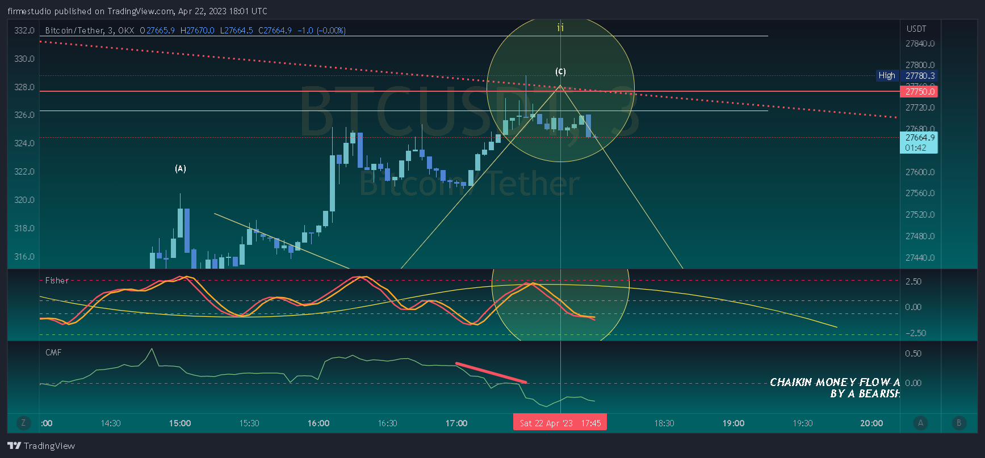This screenshot has height=458, width=985.
Task: Select the CMF indicator label
Action: pyautogui.click(x=53, y=353)
